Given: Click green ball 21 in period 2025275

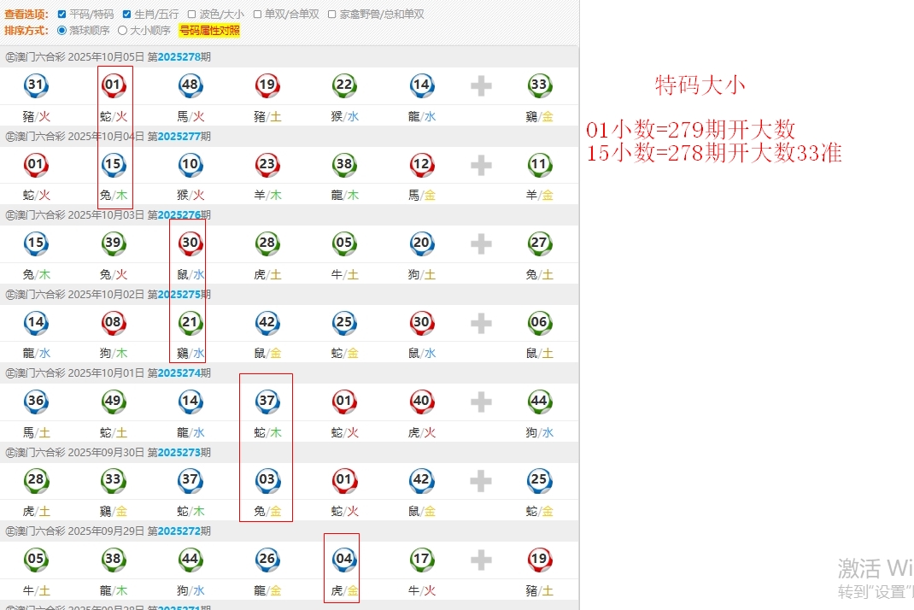Looking at the screenshot, I should tap(190, 322).
